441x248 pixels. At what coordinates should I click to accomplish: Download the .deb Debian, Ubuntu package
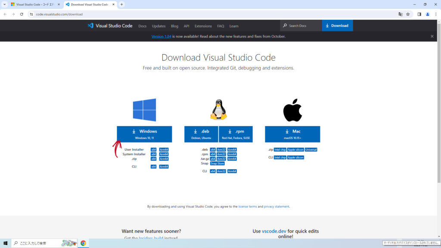point(202,134)
